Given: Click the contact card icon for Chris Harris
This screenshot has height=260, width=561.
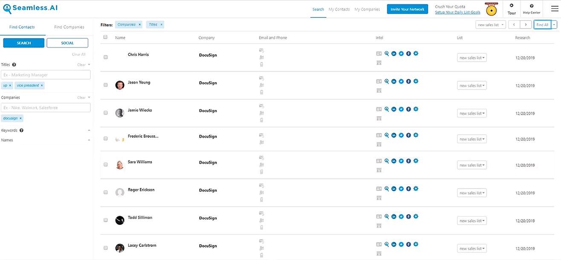Looking at the screenshot, I should (x=379, y=54).
